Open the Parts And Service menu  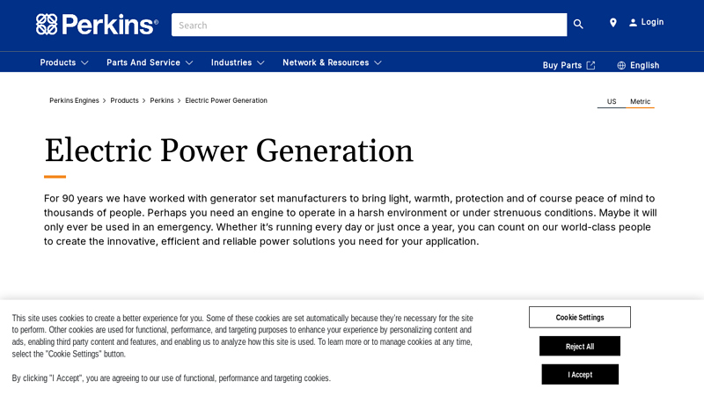pos(143,62)
